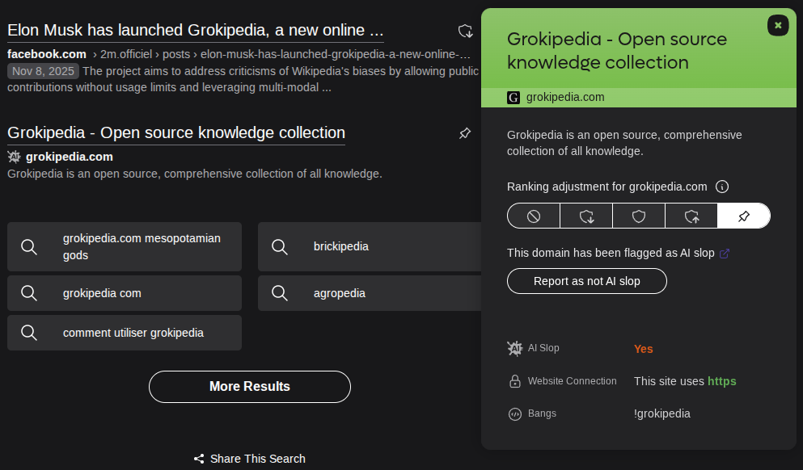Open the 'Elon Musk has launched Grokipedia' result
This screenshot has width=803, height=470.
[195, 31]
